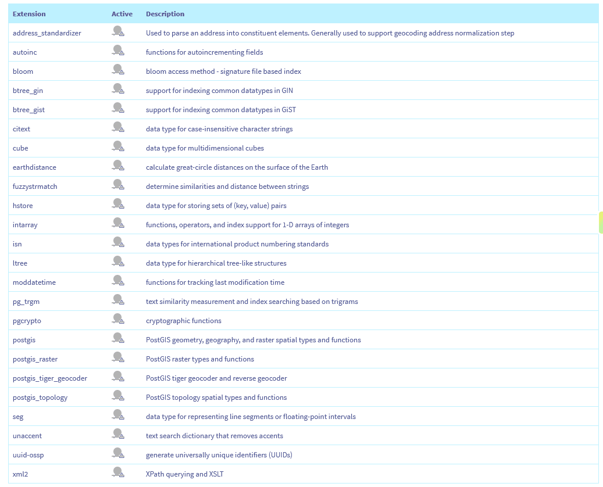Click the intarray activation icon
The image size is (603, 487).
click(x=118, y=223)
